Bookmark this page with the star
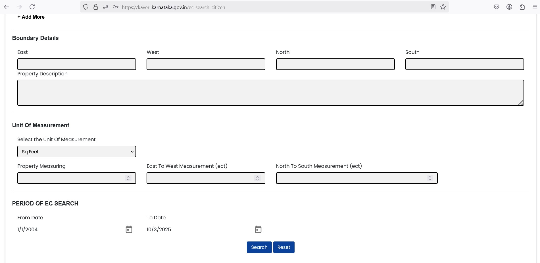 (x=443, y=7)
